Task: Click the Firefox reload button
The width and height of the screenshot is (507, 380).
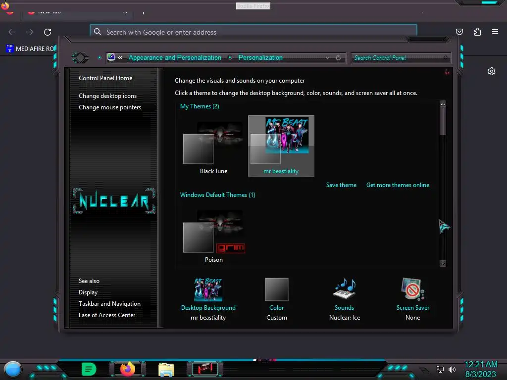Action: pyautogui.click(x=48, y=32)
